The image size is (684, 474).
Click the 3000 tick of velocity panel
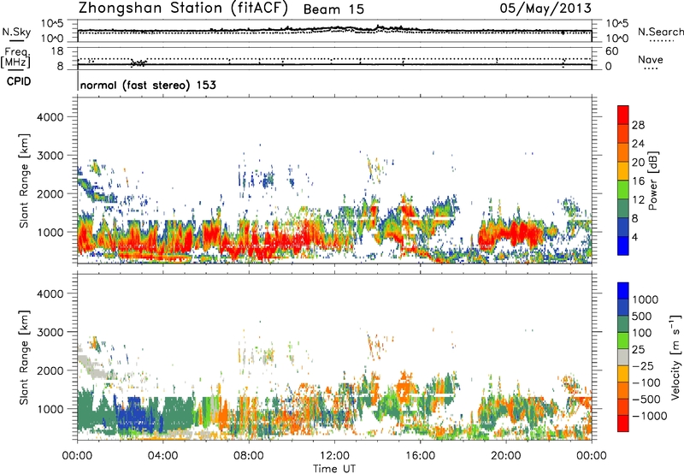pos(50,332)
